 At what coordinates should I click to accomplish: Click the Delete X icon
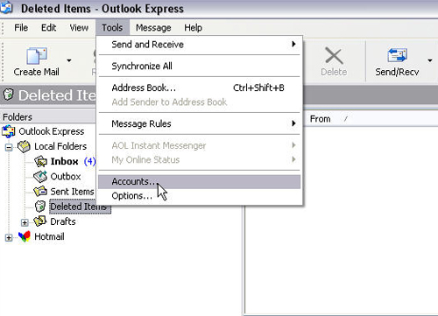coord(334,56)
